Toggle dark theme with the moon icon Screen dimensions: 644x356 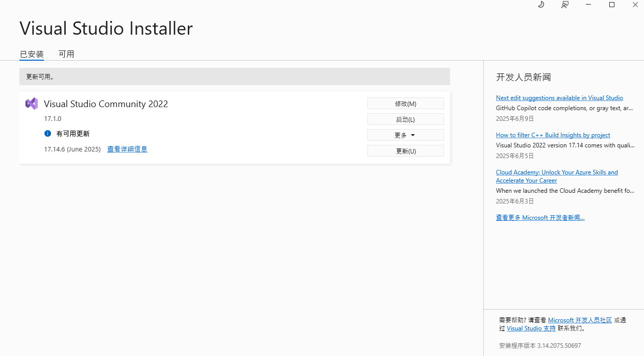(x=540, y=5)
